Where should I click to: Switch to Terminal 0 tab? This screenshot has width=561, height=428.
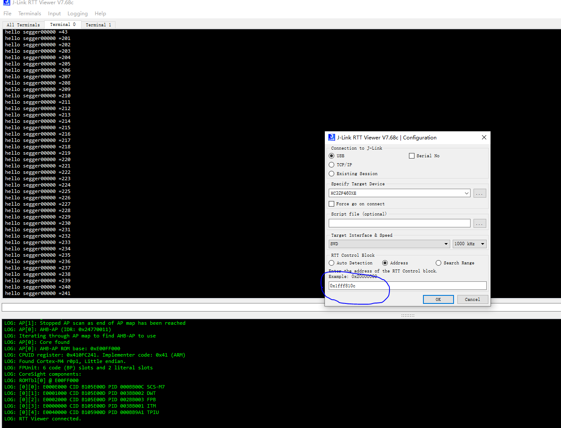pos(63,24)
